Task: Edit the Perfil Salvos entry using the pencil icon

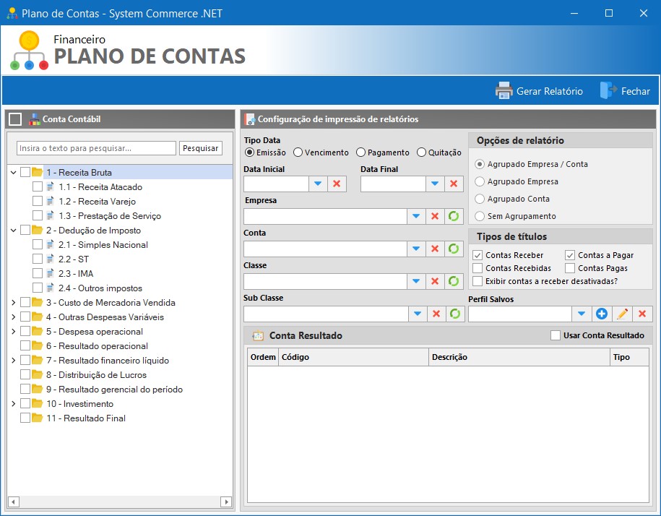Action: [621, 314]
